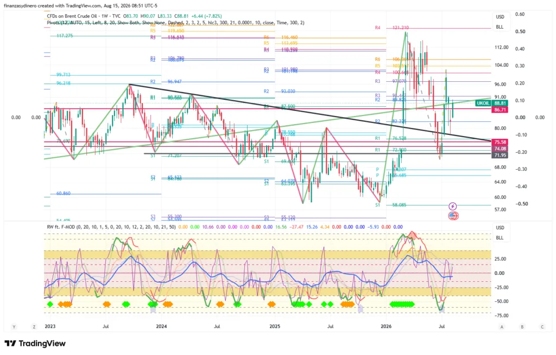Click the red 86.71 price label
Viewport: 556px width, 355px height.
[x=500, y=109]
